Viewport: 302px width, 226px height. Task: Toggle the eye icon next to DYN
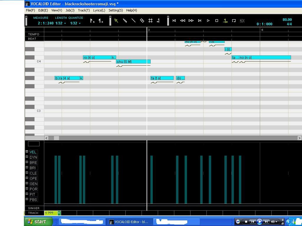tap(27, 157)
